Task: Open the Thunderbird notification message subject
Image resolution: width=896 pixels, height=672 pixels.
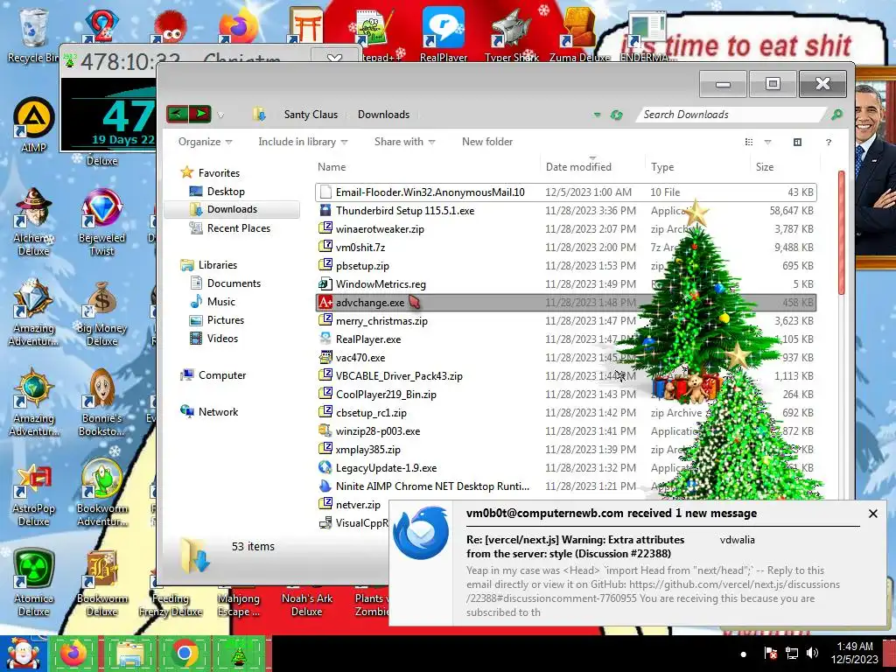Action: click(x=575, y=546)
